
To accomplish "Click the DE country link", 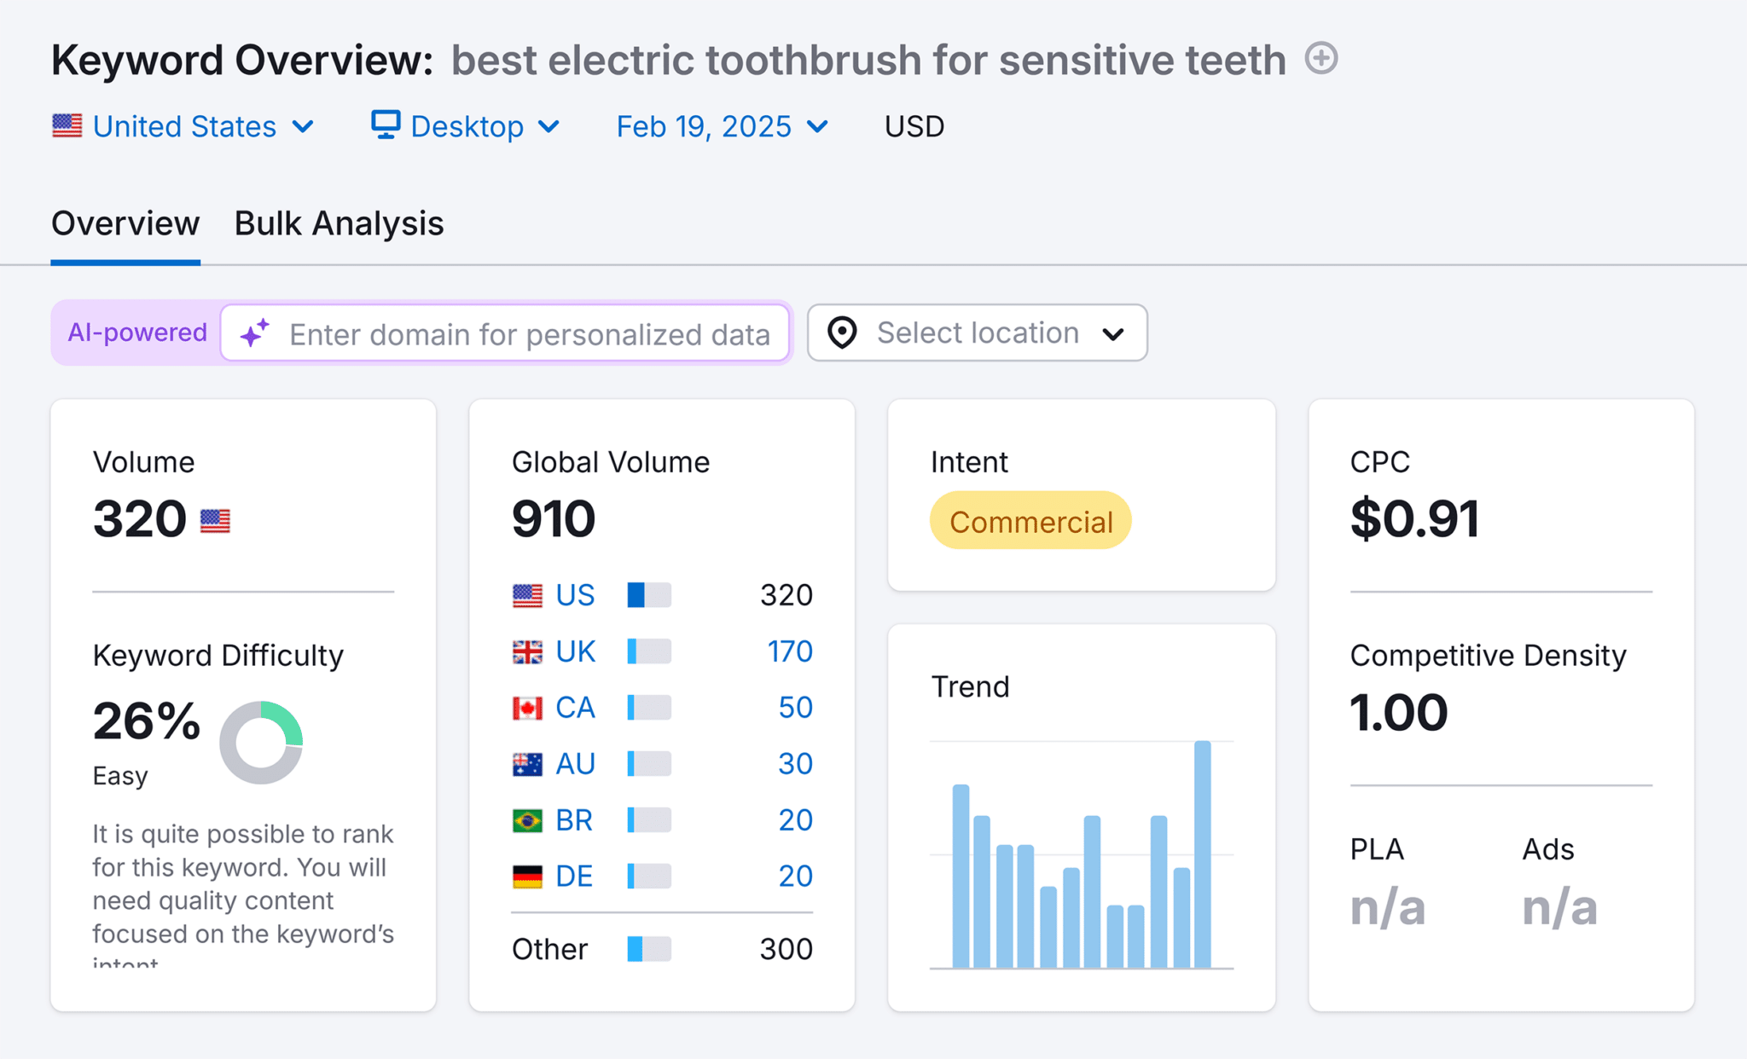I will 574,877.
